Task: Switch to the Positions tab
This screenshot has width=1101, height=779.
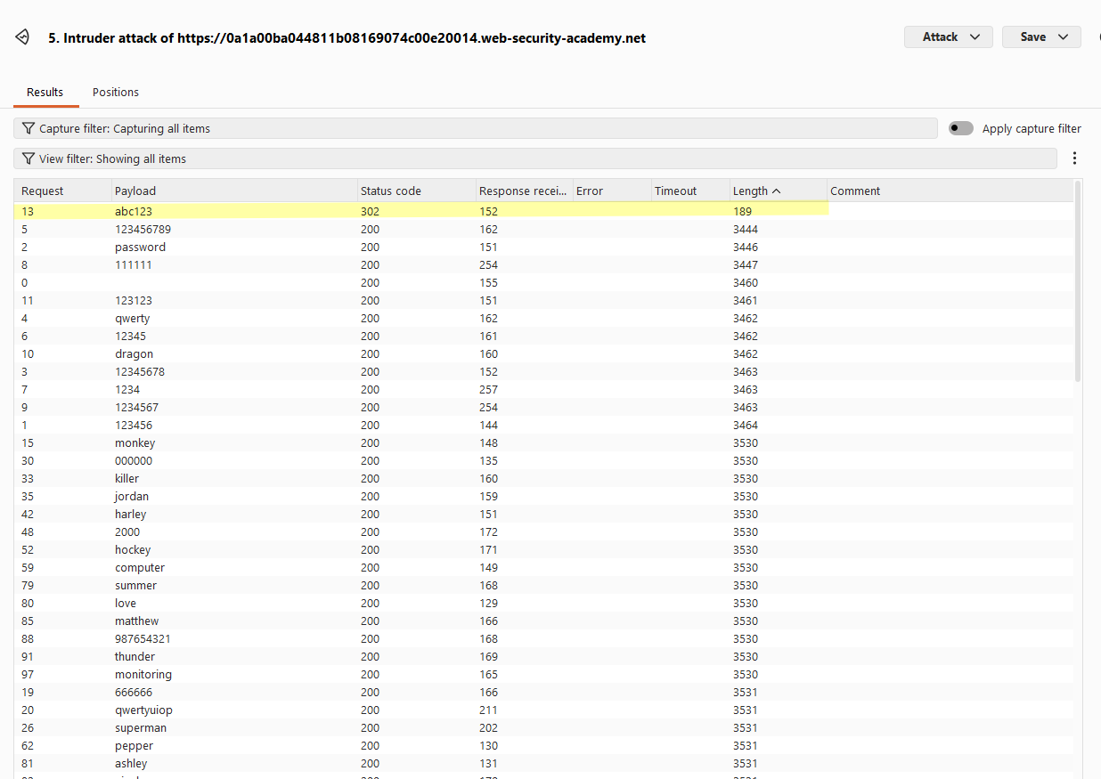Action: 116,92
